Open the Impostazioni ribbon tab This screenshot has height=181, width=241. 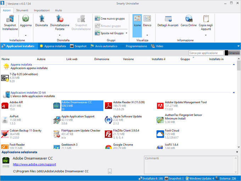42,10
